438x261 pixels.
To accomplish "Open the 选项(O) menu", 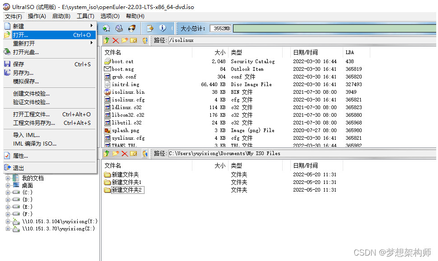I will click(110, 16).
